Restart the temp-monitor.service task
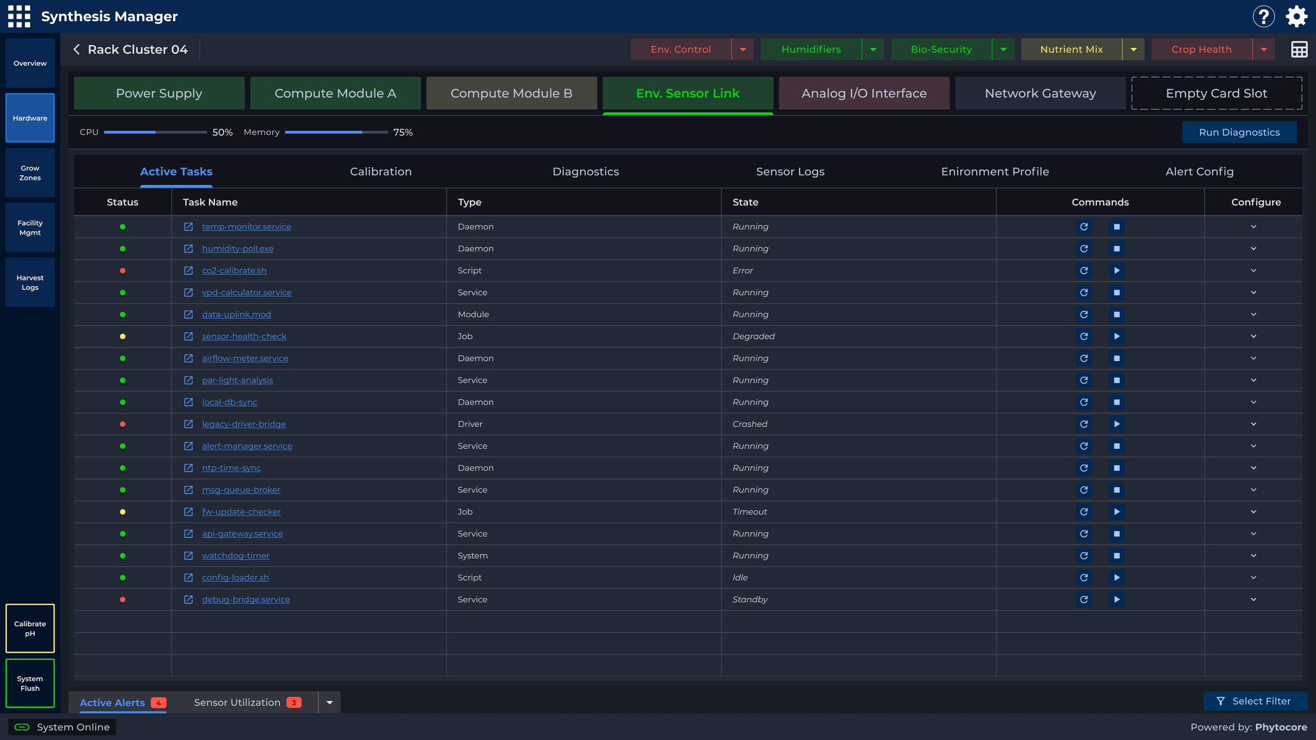This screenshot has width=1316, height=740. coord(1084,226)
